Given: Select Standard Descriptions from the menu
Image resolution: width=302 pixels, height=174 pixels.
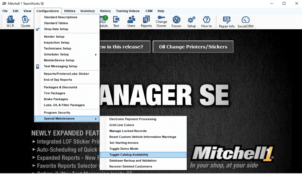Looking at the screenshot, I should click(x=60, y=17).
